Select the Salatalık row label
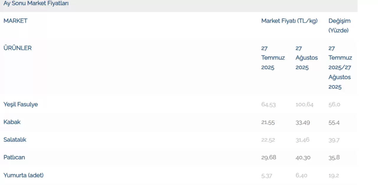This screenshot has height=185, width=378. 15,140
